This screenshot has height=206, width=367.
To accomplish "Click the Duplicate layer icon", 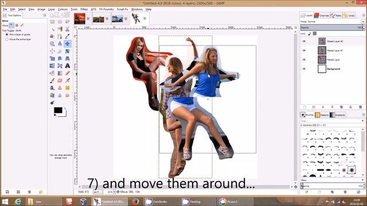I will [341, 107].
